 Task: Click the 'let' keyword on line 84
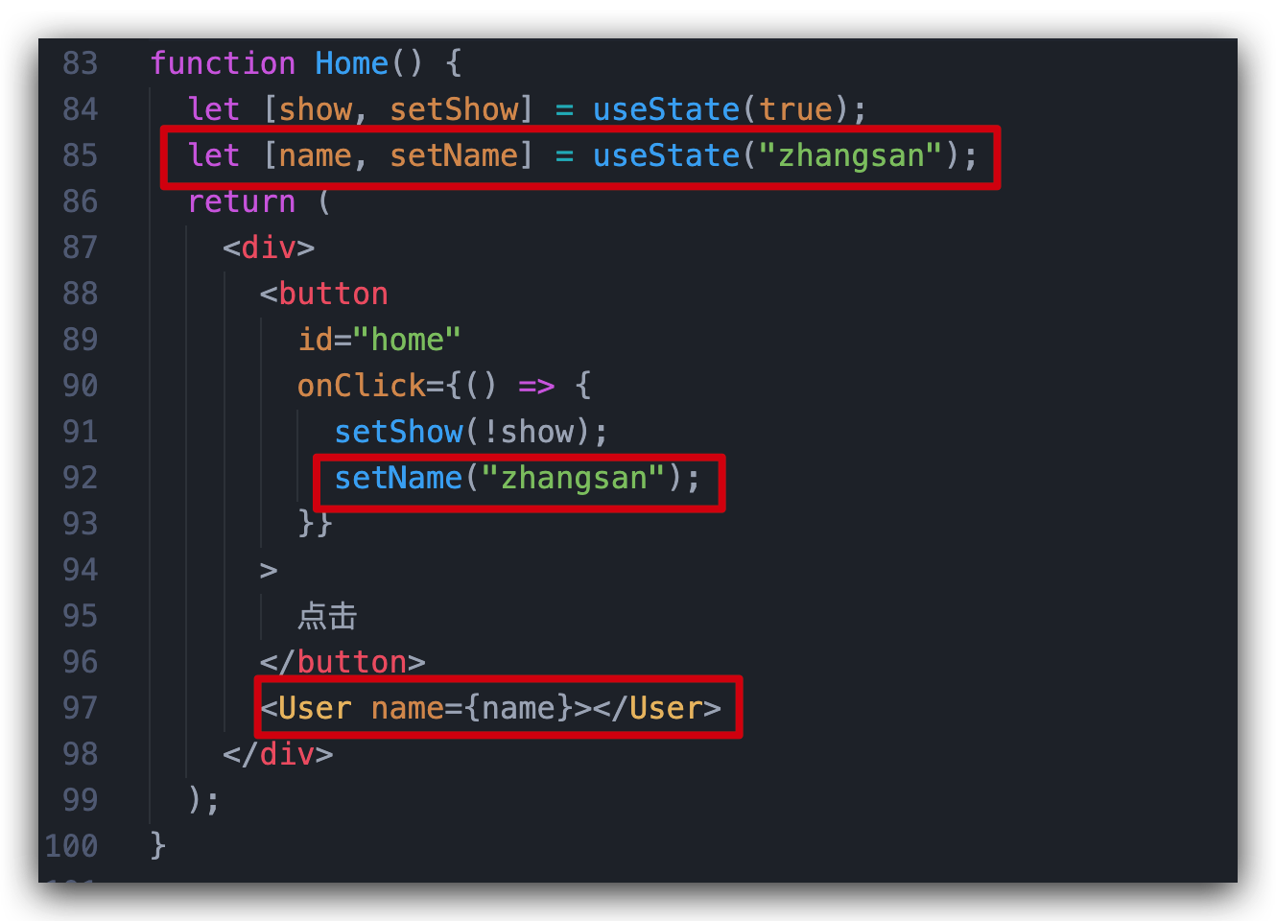tap(213, 109)
